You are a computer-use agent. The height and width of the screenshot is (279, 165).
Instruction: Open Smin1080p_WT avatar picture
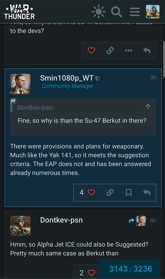click(x=20, y=84)
